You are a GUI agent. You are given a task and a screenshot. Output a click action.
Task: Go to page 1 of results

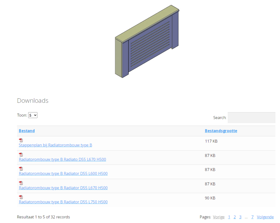(x=229, y=217)
